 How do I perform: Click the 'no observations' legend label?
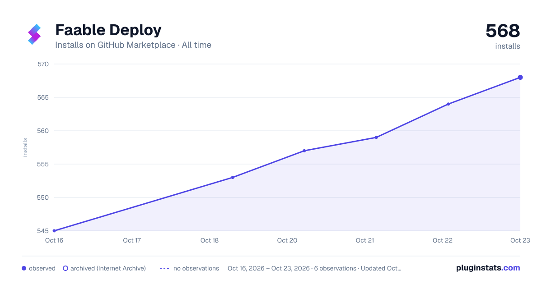[196, 268]
